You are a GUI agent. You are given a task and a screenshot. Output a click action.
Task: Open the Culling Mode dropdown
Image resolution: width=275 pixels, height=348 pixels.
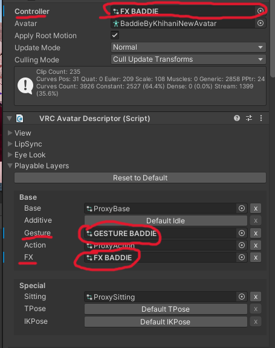[189, 59]
